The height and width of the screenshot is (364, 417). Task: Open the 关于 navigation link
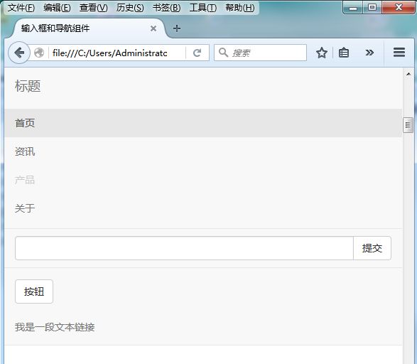click(25, 208)
